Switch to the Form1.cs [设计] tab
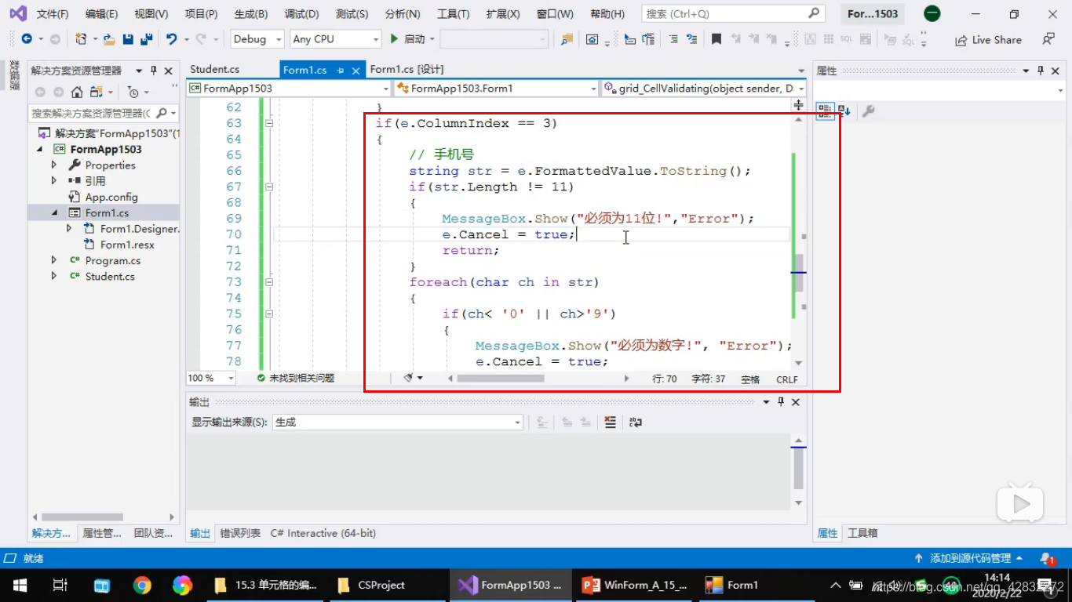Screen dimensions: 1072x602 [x=407, y=70]
